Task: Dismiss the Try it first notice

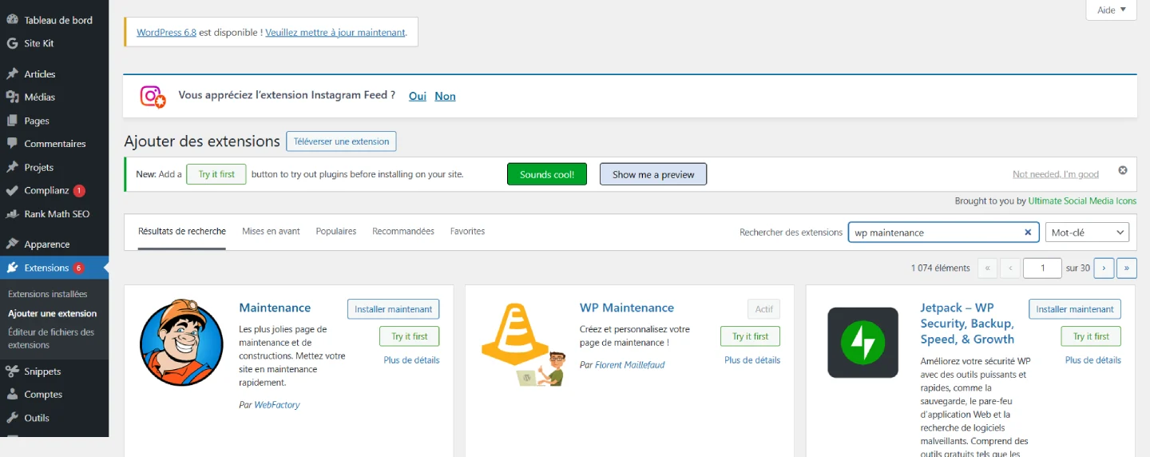Action: coord(1122,170)
